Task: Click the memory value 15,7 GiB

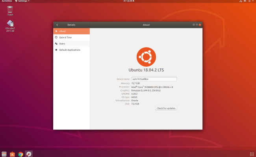Action: click(x=135, y=83)
